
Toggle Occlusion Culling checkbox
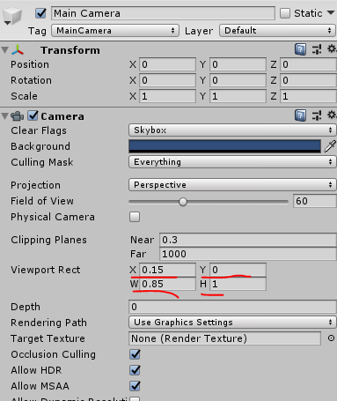click(135, 354)
